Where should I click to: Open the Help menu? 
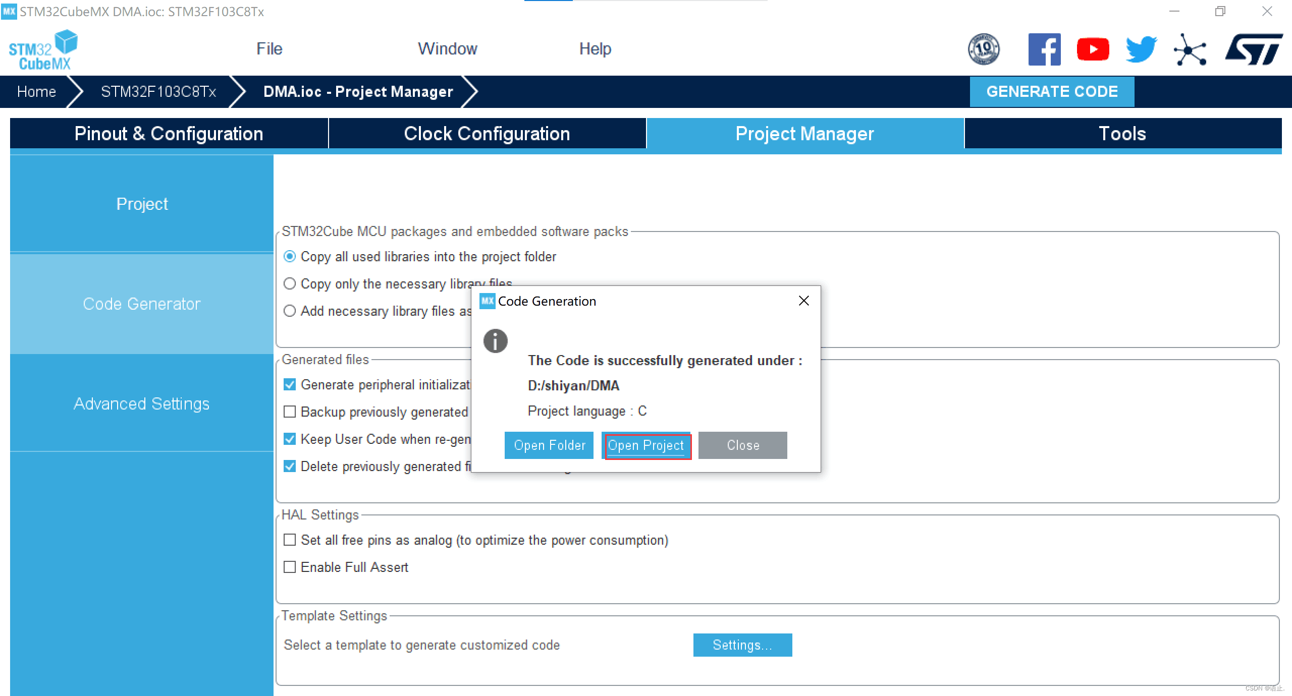(x=595, y=49)
